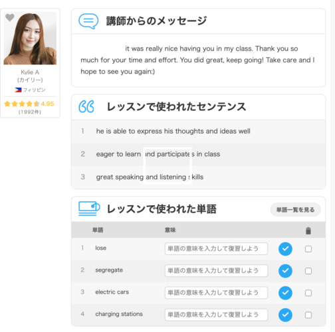
Task: Click blue checkmark for 'charging stations'
Action: 285,315
